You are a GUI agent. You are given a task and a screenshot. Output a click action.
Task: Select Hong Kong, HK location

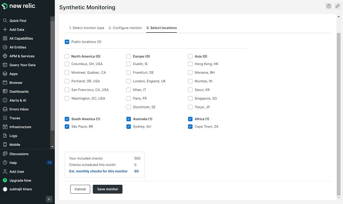coord(190,64)
